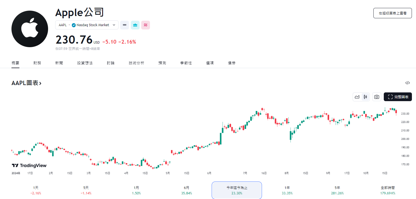Image resolution: width=416 pixels, height=199 pixels.
Task: Switch to the 財務 tab
Action: pyautogui.click(x=37, y=63)
